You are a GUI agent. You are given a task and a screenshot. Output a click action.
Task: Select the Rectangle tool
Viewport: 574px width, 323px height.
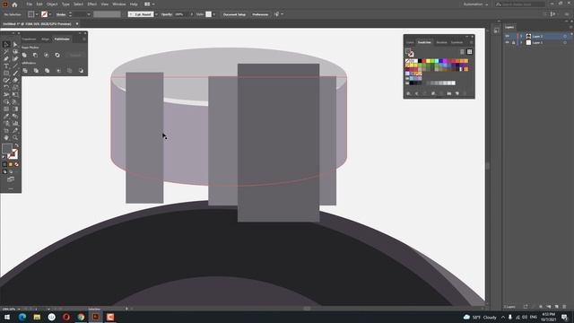tap(6, 73)
